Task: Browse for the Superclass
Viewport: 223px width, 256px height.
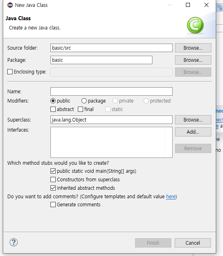Action: [x=193, y=120]
